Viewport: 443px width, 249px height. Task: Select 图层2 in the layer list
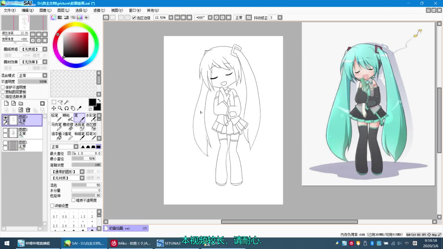point(22,133)
